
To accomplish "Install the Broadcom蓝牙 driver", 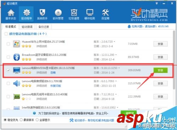I will (x=160, y=57).
